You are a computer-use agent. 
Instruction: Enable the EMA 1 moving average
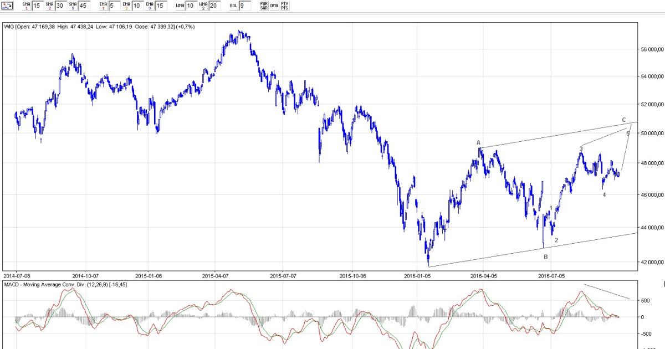(x=104, y=6)
